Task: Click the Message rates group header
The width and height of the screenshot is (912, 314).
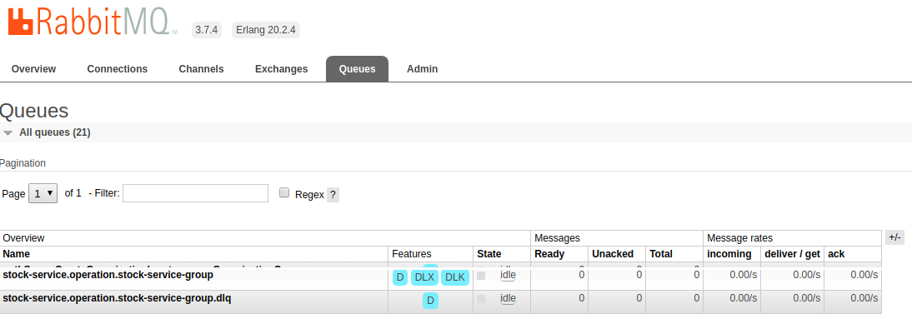Action: point(739,238)
